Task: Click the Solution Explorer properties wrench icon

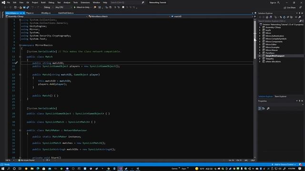Action: 300,17
